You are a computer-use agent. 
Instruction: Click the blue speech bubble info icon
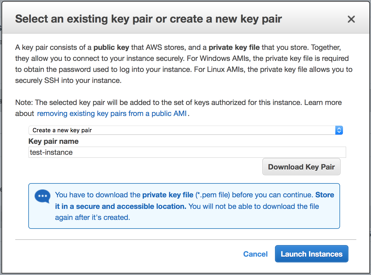tap(42, 196)
